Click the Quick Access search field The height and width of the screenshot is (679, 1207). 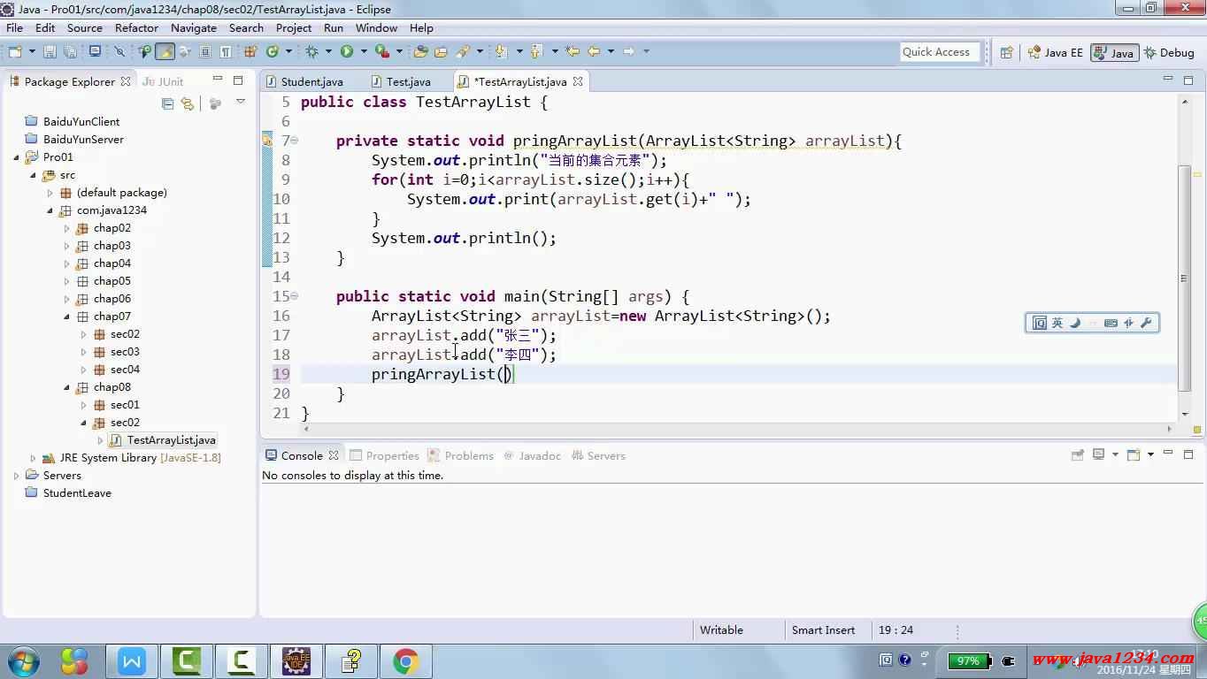pos(941,52)
